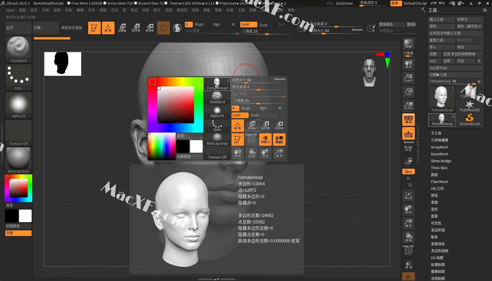Select the 旋转轴 Rotate gizmo in top toolbar
This screenshot has height=281, width=492.
[x=150, y=28]
